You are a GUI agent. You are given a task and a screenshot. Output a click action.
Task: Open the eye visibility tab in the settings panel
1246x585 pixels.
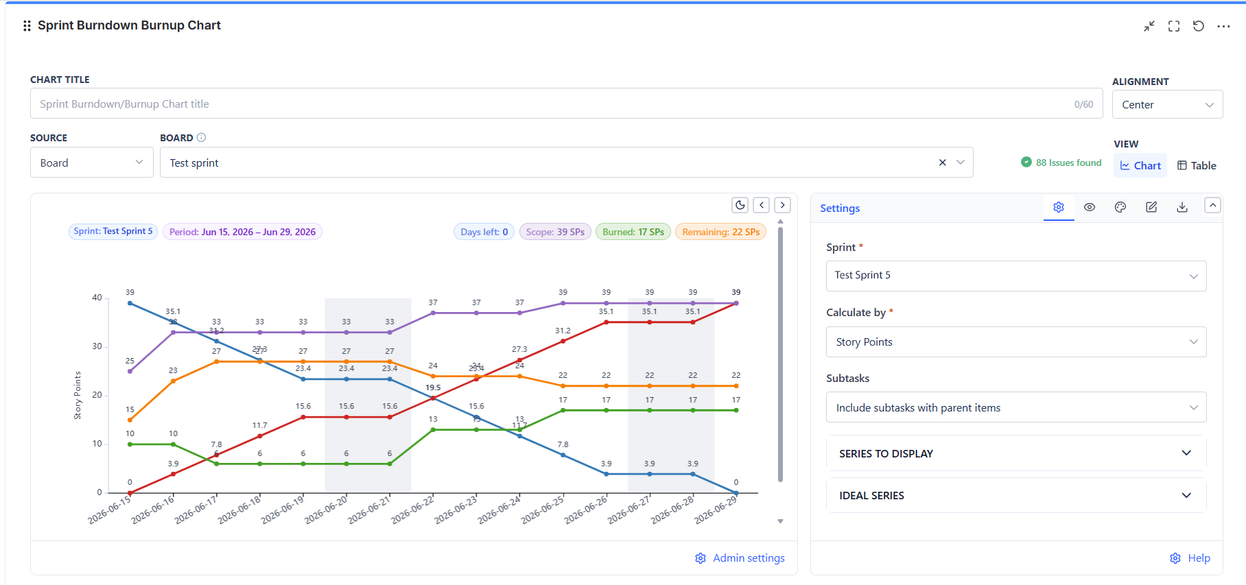click(x=1090, y=207)
